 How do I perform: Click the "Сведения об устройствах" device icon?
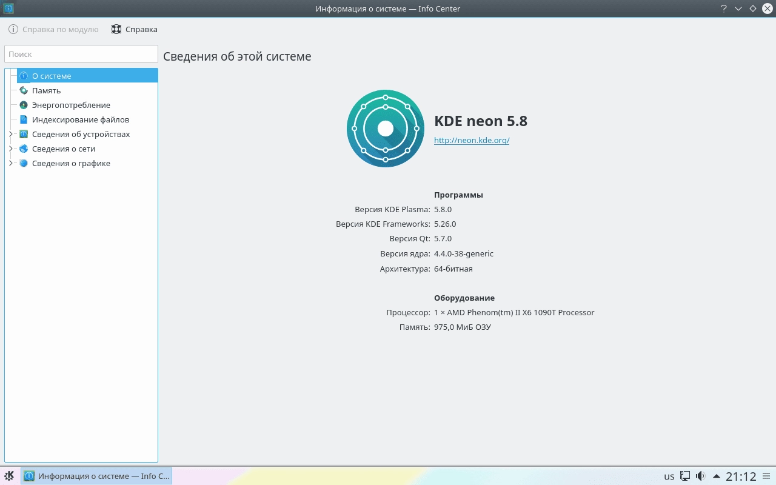24,134
